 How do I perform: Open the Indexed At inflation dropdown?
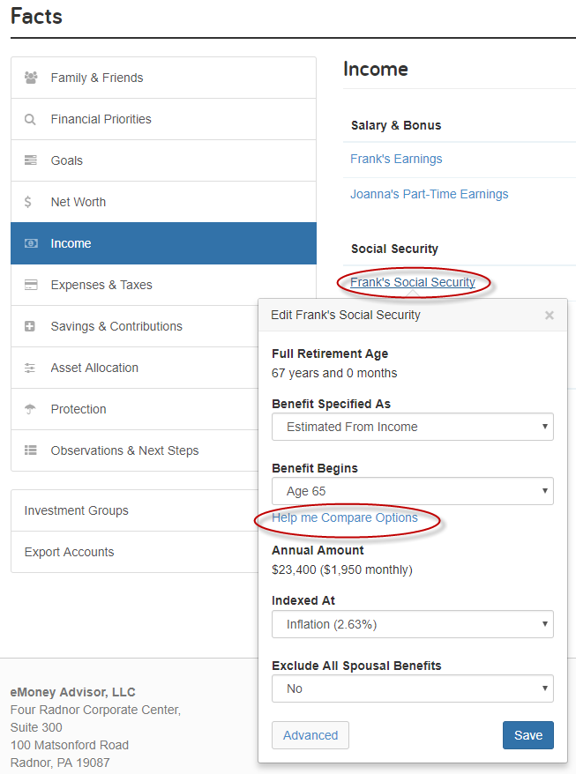tap(413, 624)
